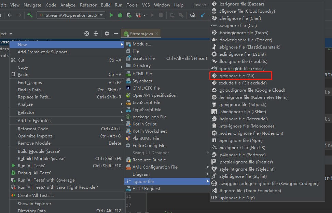
Task: Click the green Run button in toolbar
Action: click(111, 15)
